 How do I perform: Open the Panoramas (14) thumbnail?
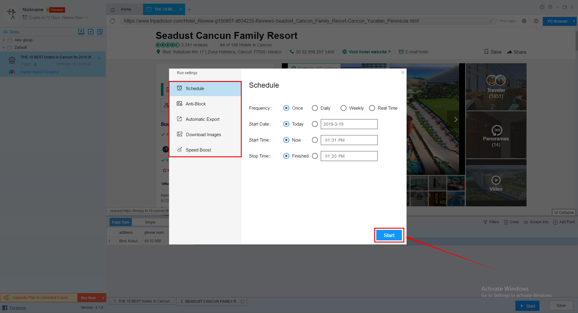pos(496,135)
